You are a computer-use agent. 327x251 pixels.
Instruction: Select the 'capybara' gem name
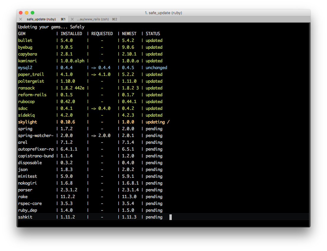[x=27, y=54]
